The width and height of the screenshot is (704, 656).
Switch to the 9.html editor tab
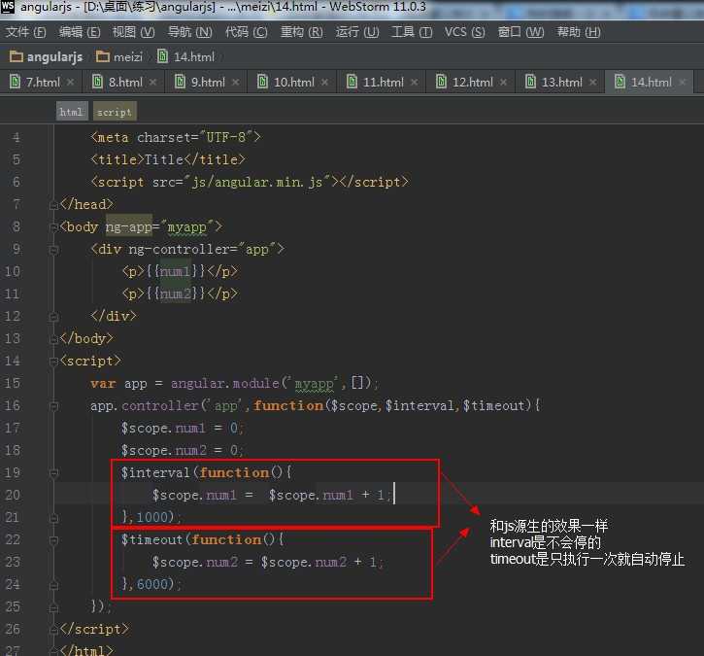coord(208,83)
